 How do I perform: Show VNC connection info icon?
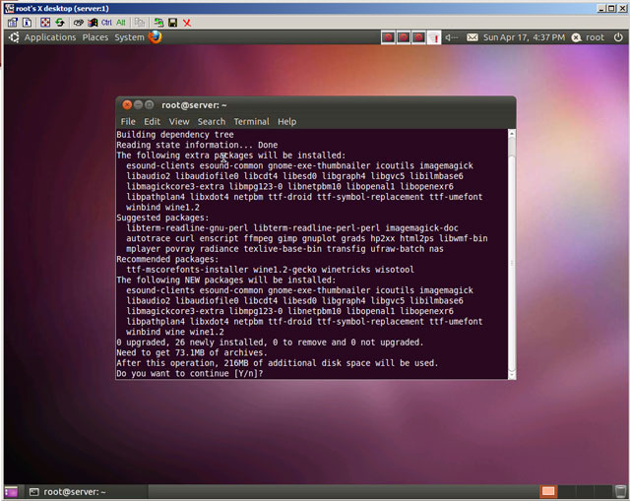27,23
